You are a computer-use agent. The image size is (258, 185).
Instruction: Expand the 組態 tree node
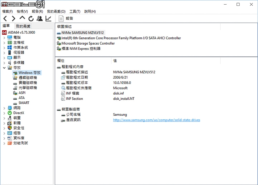[4, 133]
